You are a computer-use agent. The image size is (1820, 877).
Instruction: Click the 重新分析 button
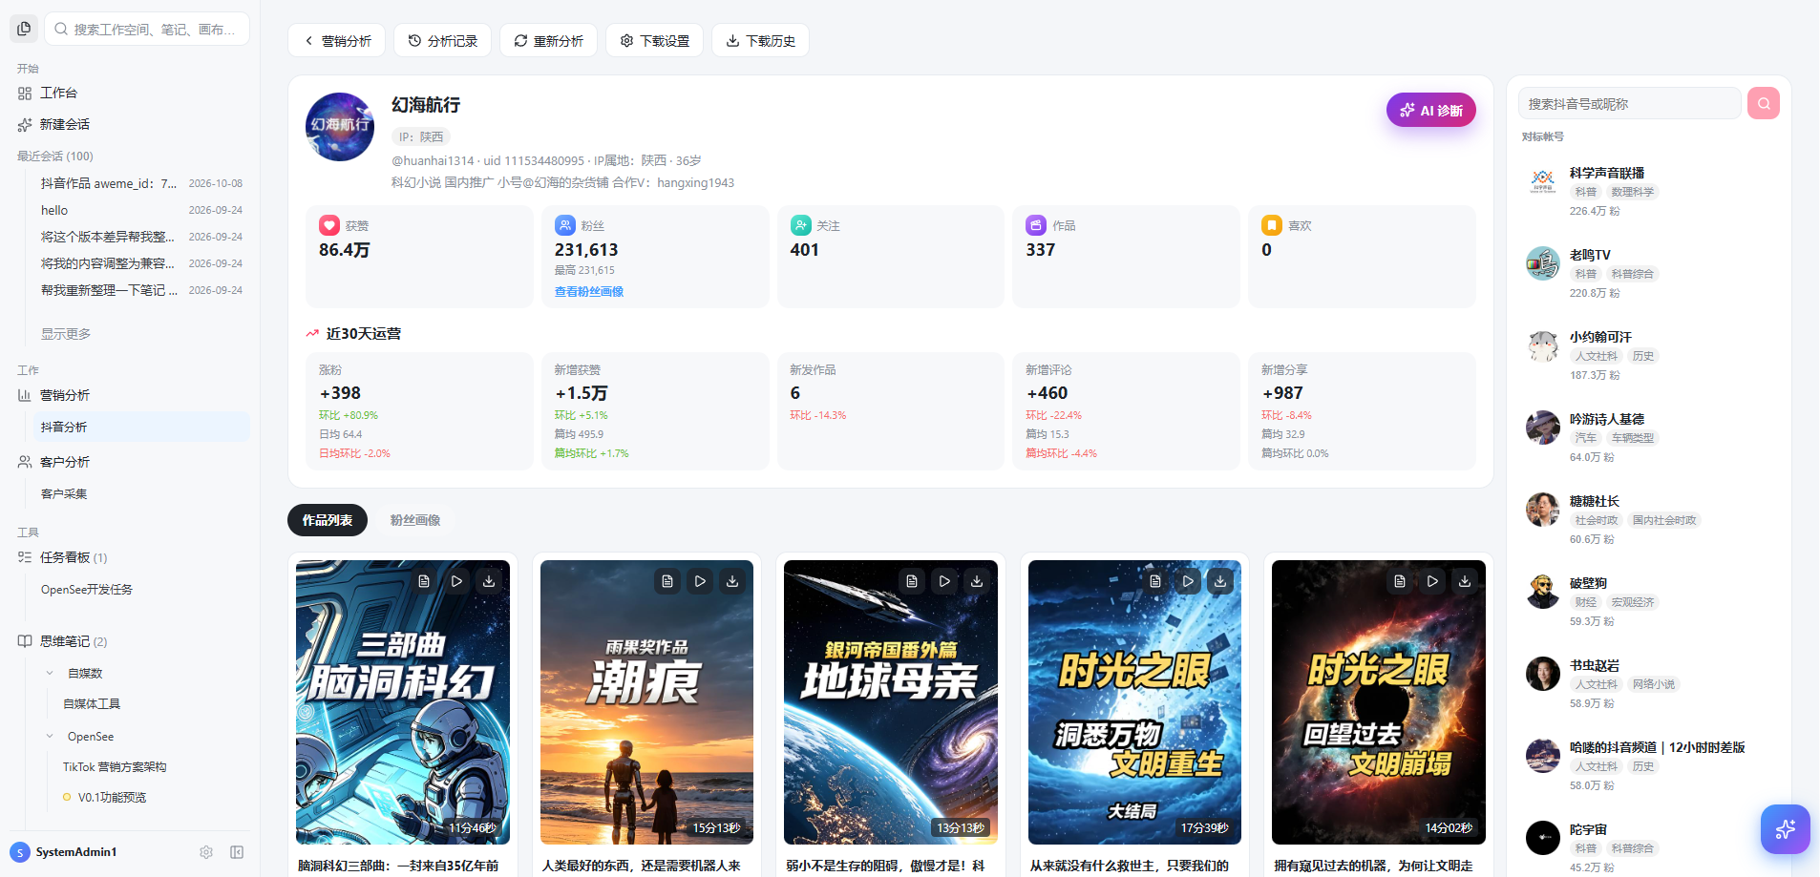pos(549,41)
